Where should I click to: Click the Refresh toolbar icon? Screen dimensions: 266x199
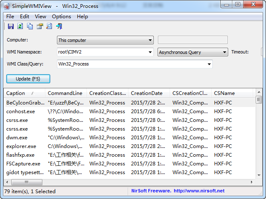pyautogui.click(x=20, y=27)
